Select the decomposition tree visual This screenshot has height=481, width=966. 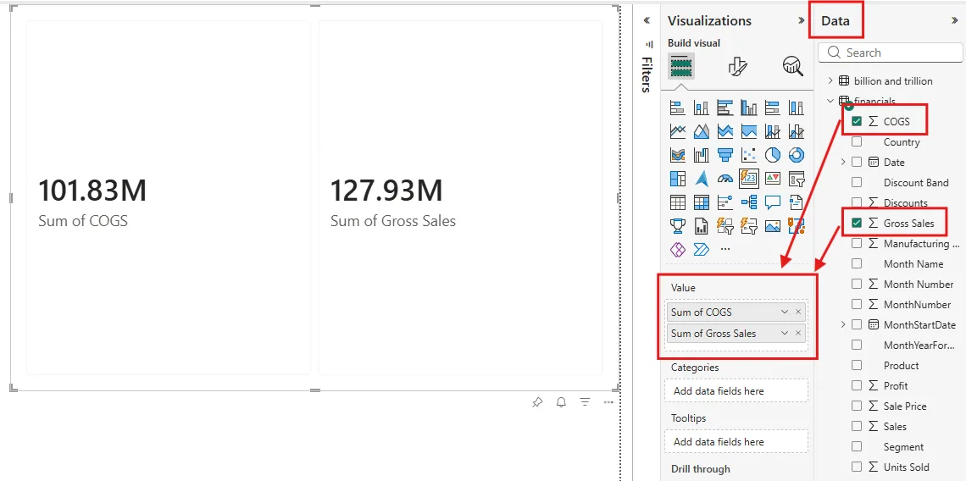click(x=748, y=202)
